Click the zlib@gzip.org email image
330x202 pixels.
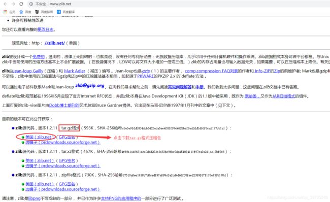(90, 86)
